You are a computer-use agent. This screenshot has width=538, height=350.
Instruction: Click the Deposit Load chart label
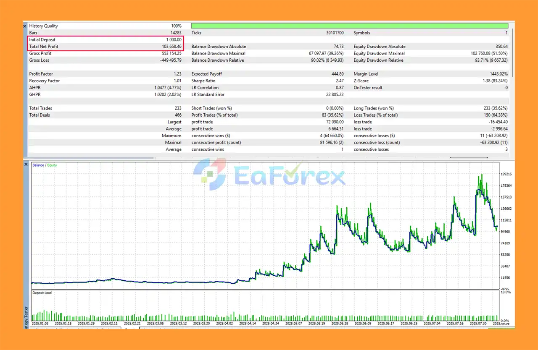[x=42, y=293]
